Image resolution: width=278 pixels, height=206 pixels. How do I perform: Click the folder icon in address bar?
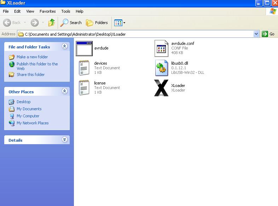point(21,34)
